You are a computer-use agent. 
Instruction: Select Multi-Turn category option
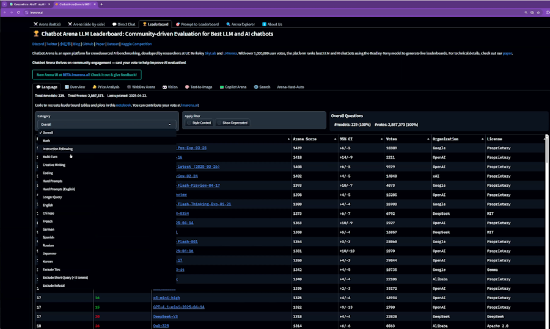[106, 157]
